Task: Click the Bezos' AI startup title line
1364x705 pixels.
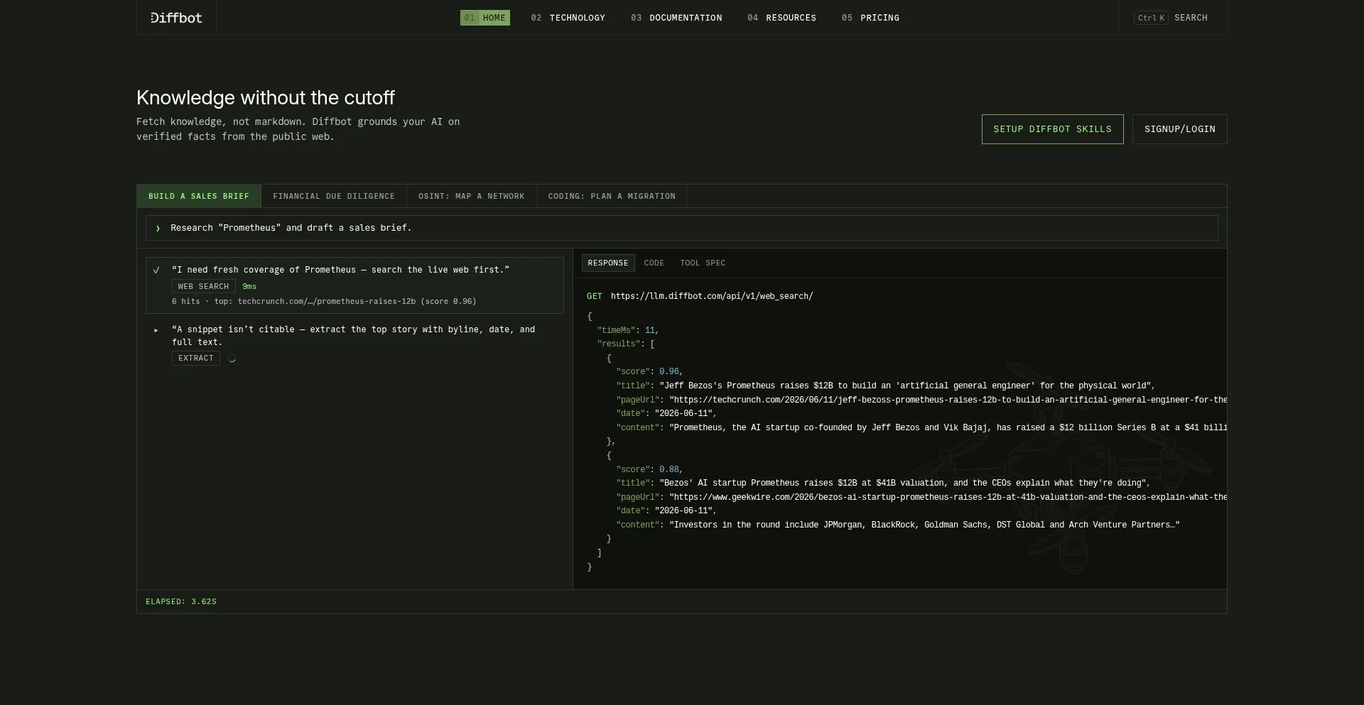Action: (x=883, y=483)
